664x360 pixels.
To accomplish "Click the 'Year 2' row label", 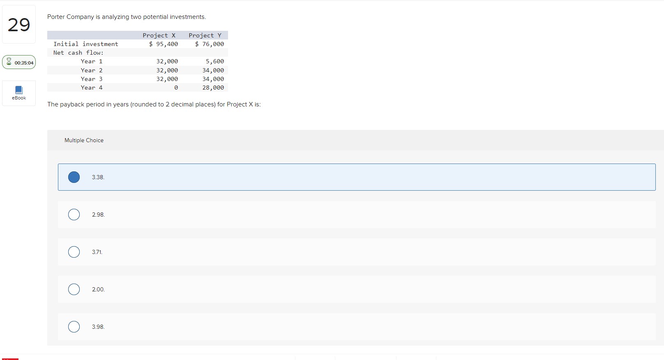I will pos(92,70).
